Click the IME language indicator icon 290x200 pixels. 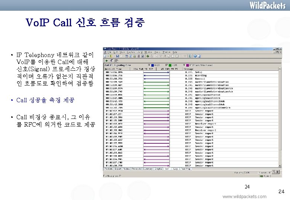(x=275, y=172)
